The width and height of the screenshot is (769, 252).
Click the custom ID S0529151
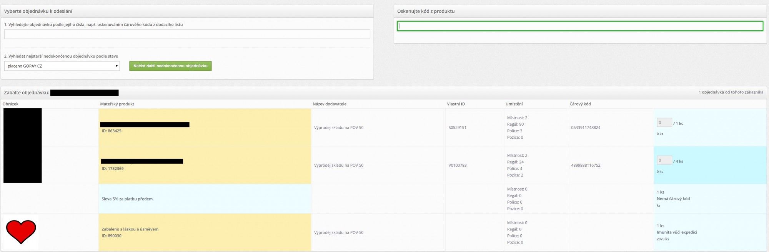tap(457, 128)
